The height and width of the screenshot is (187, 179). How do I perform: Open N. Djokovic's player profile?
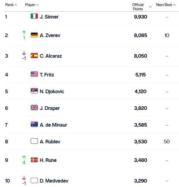coord(52,91)
